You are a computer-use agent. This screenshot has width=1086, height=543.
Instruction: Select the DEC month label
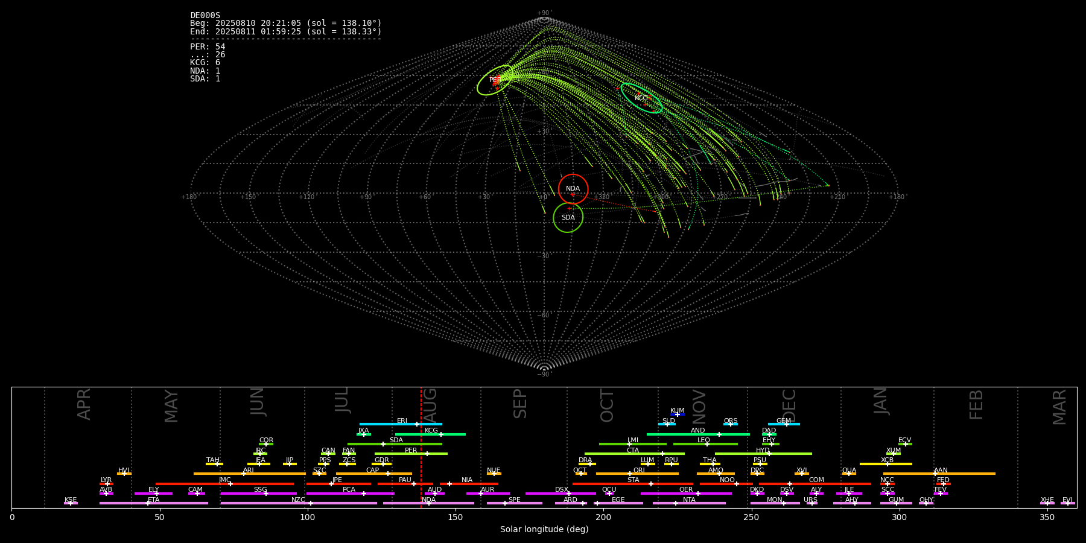pyautogui.click(x=789, y=405)
